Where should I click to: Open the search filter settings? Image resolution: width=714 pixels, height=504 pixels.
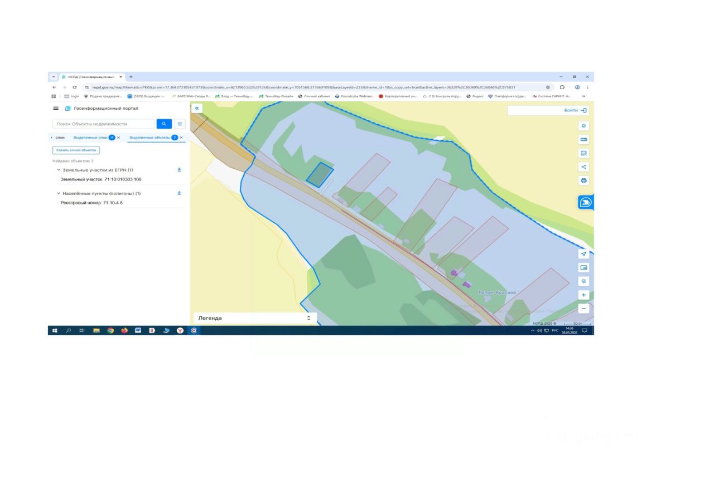[x=180, y=124]
